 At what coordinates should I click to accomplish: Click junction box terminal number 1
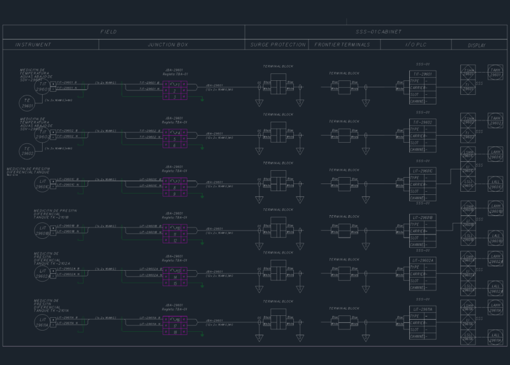[175, 84]
